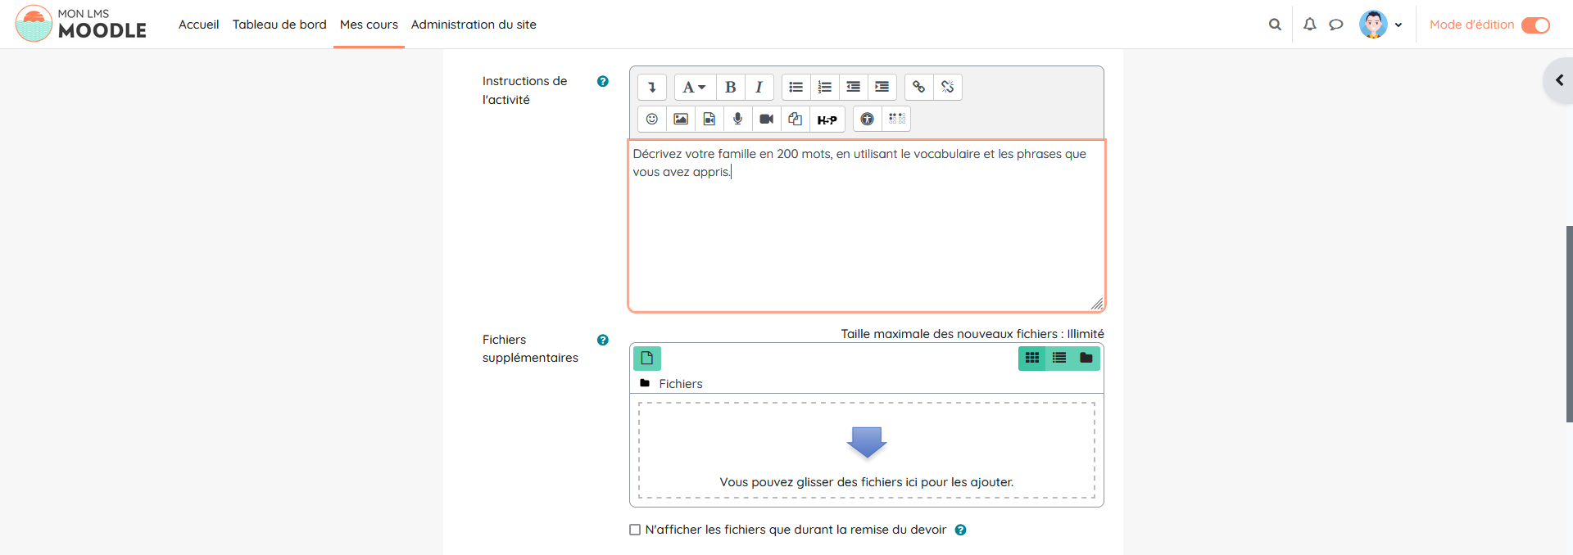Toggle bold formatting in the editor
1573x555 pixels.
coord(730,87)
